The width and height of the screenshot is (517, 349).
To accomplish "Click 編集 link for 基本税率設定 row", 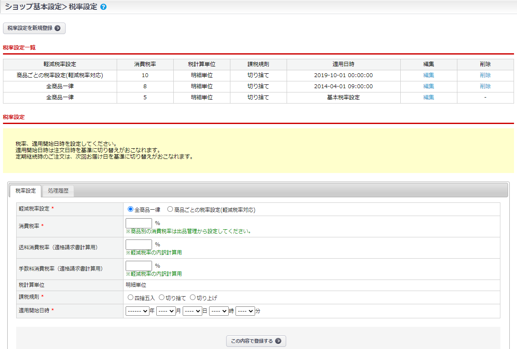I will 428,98.
